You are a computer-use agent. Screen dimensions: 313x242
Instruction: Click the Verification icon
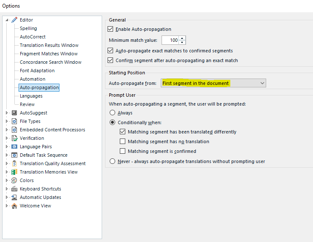pos(14,138)
